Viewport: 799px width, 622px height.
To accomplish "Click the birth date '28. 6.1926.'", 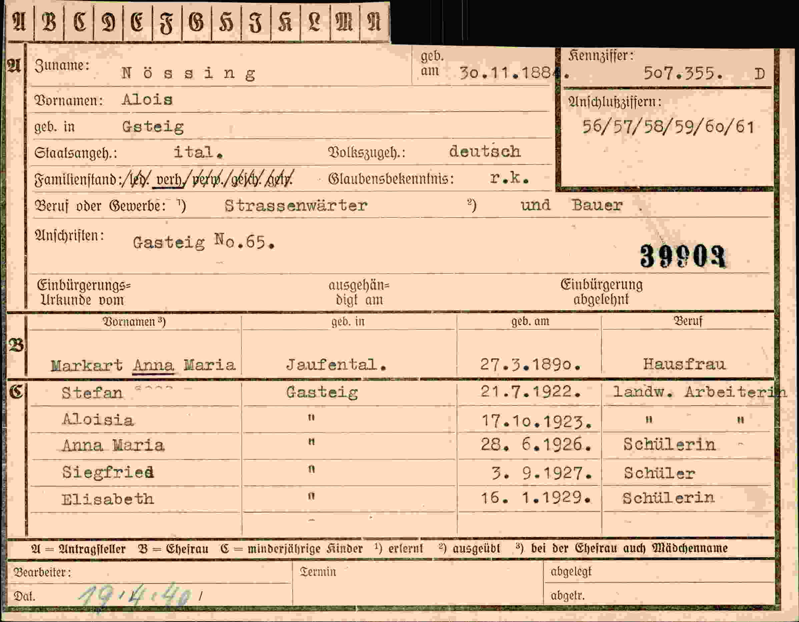I will (x=536, y=445).
